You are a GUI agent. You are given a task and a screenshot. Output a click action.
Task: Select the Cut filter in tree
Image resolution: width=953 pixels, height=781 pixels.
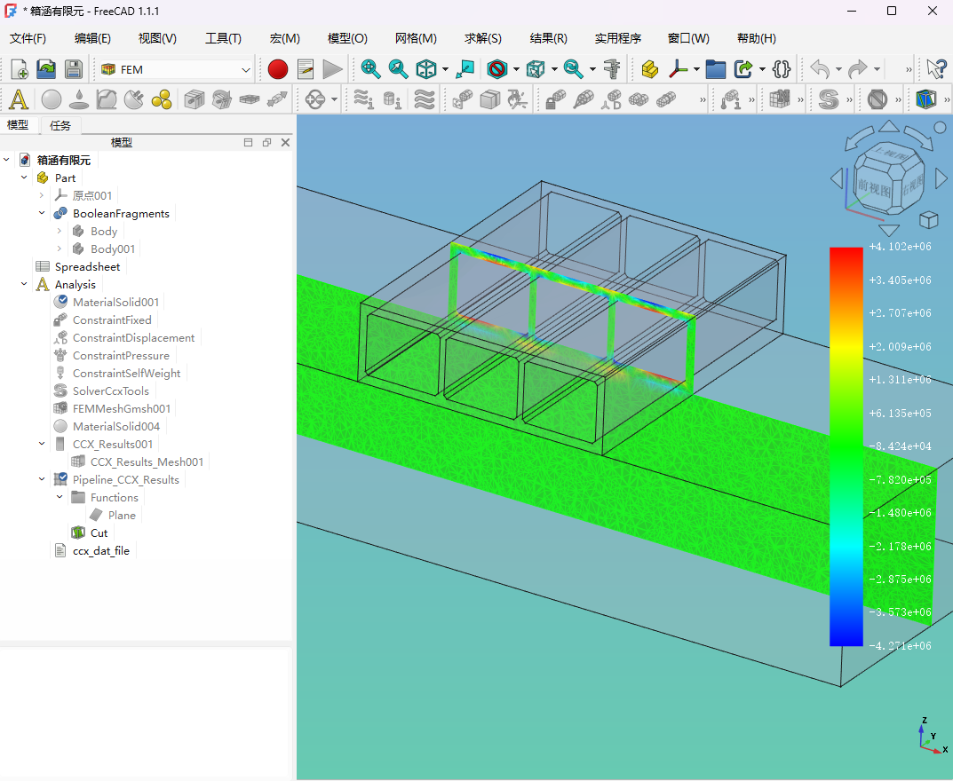coord(99,532)
